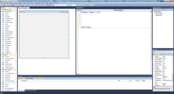
Task: Expand the All Windows Forms group
Action: [x=2, y=10]
